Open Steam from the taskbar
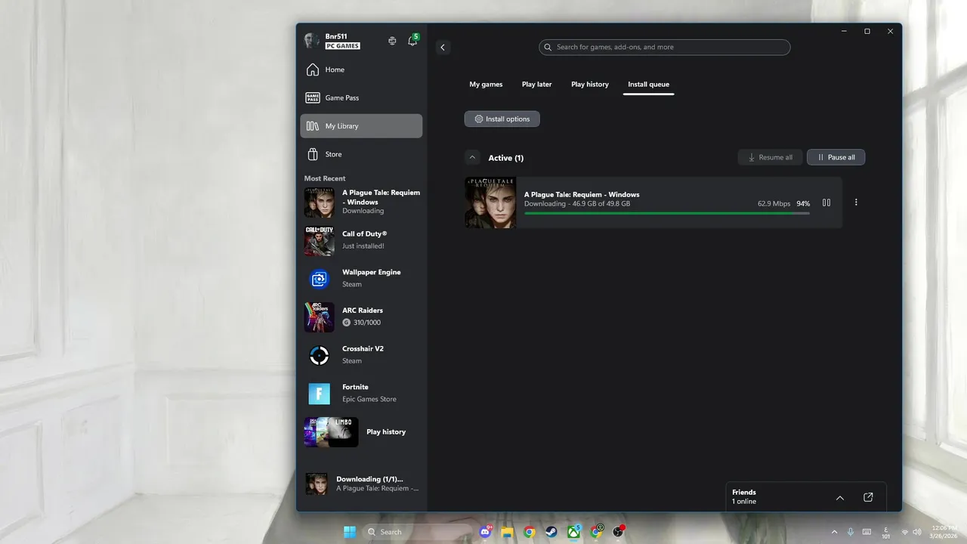The width and height of the screenshot is (967, 544). 552,532
